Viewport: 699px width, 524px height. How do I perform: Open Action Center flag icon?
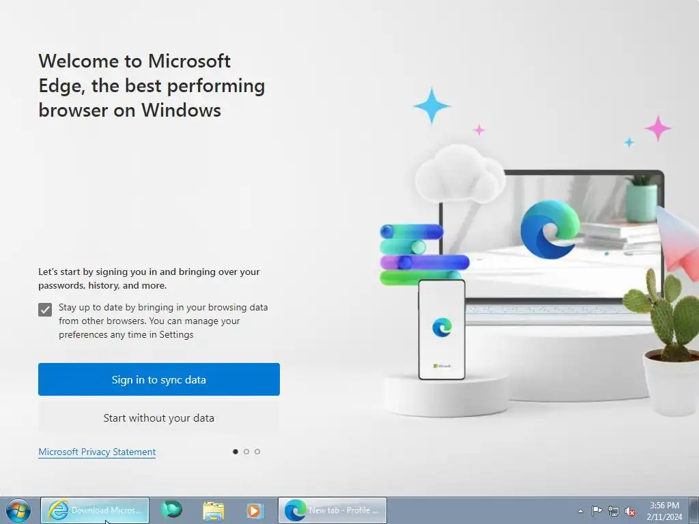pos(597,510)
